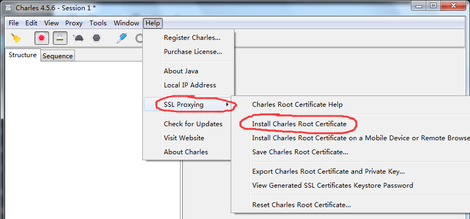
Task: Click the Charles app icon in title bar
Action: click(9, 8)
